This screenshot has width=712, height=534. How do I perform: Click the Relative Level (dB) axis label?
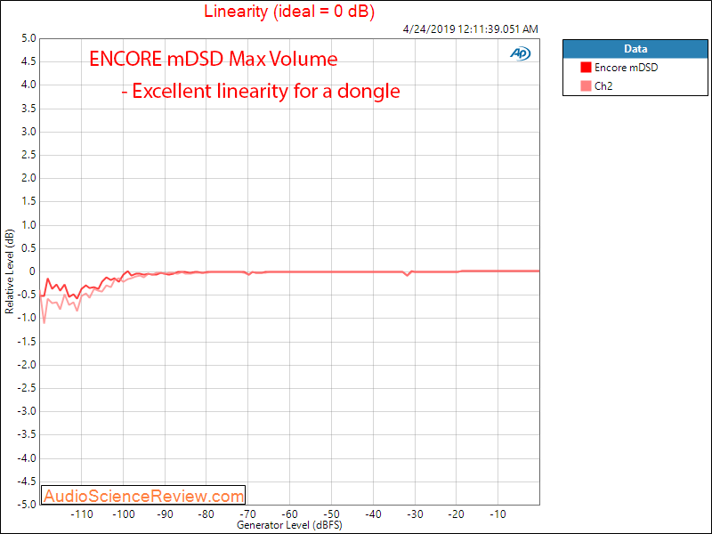coord(9,271)
